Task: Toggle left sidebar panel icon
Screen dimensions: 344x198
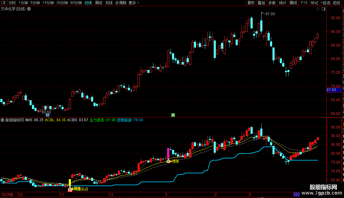Action: coord(3,3)
